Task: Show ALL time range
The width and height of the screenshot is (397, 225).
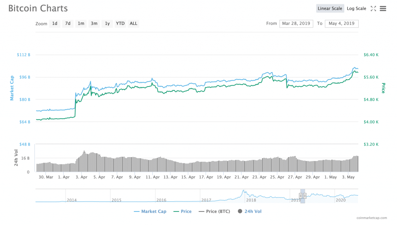Action: [x=133, y=24]
